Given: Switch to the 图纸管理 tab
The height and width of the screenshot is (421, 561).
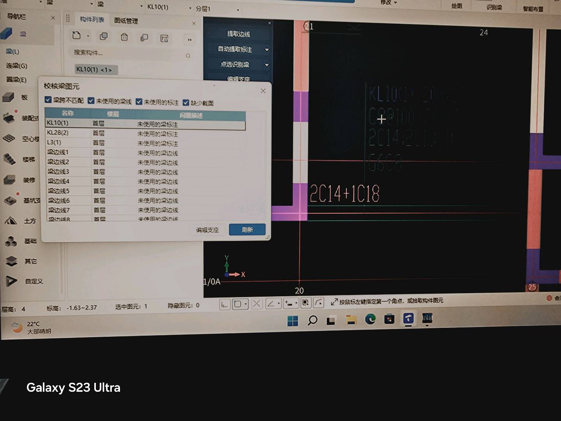Looking at the screenshot, I should point(126,21).
